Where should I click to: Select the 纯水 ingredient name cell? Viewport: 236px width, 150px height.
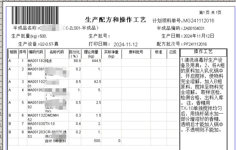[x=48, y=61]
